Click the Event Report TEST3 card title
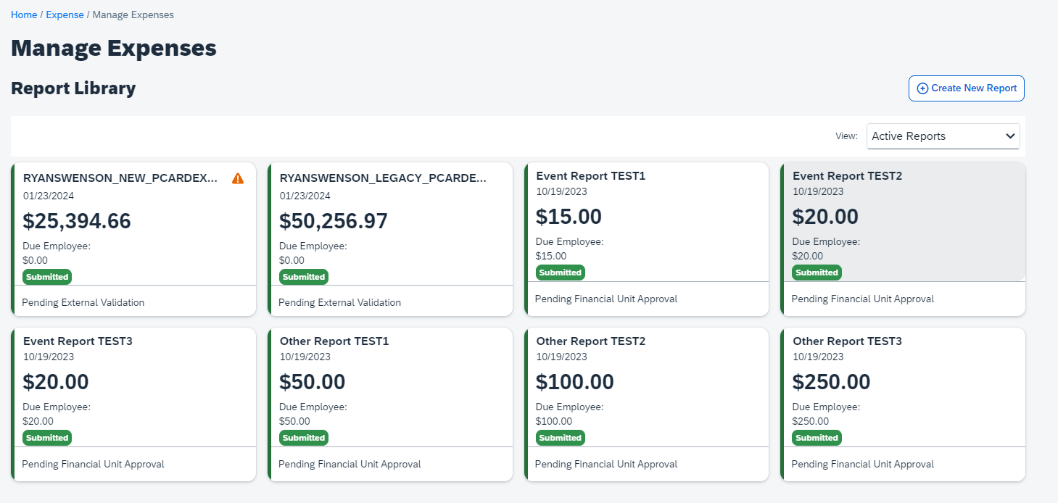This screenshot has height=503, width=1058. coord(78,341)
